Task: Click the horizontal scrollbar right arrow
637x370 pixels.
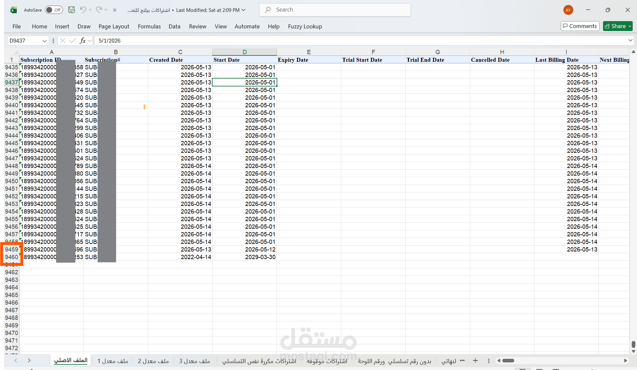Action: [x=625, y=361]
